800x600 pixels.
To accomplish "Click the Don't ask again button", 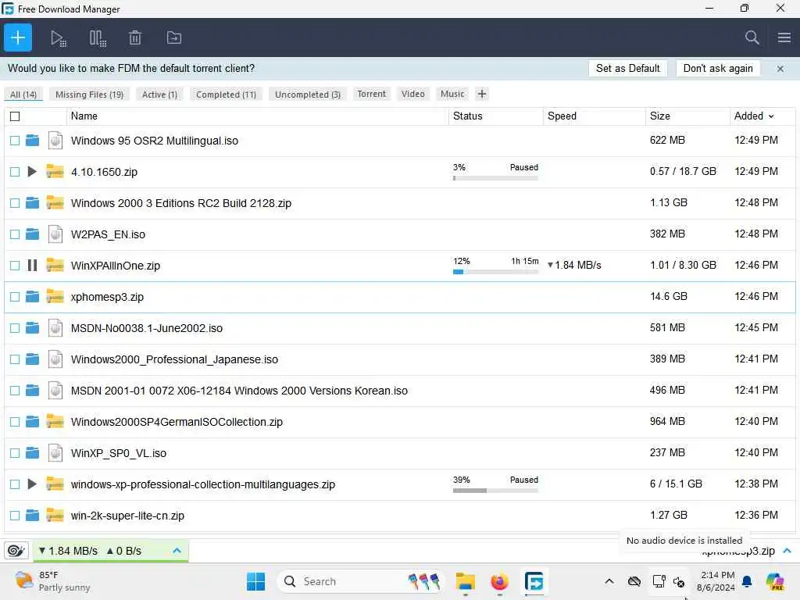I will pyautogui.click(x=718, y=69).
